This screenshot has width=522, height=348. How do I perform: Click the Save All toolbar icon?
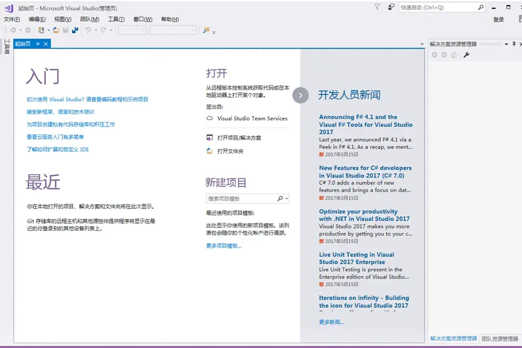pos(75,30)
